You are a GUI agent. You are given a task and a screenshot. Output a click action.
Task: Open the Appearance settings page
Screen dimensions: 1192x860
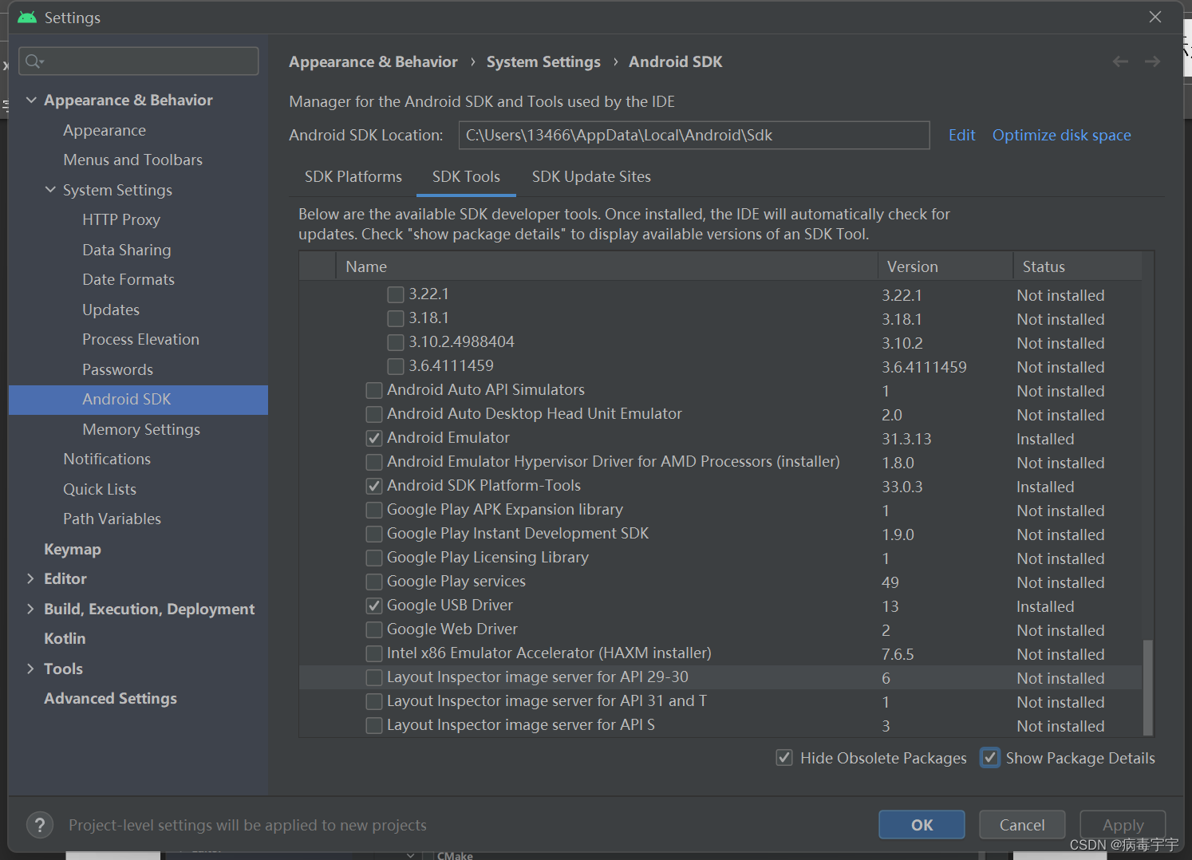coord(105,130)
